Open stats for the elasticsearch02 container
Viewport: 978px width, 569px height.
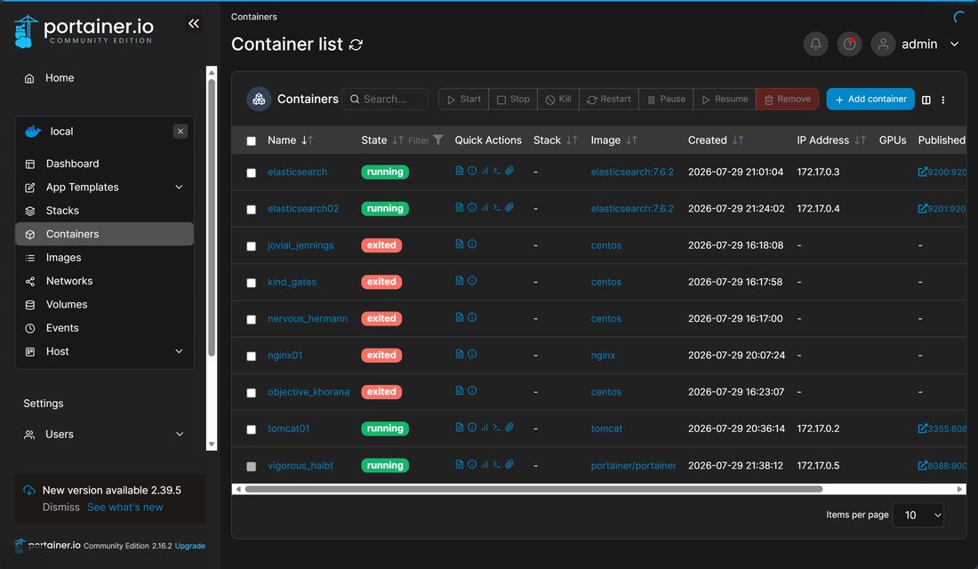click(x=485, y=207)
